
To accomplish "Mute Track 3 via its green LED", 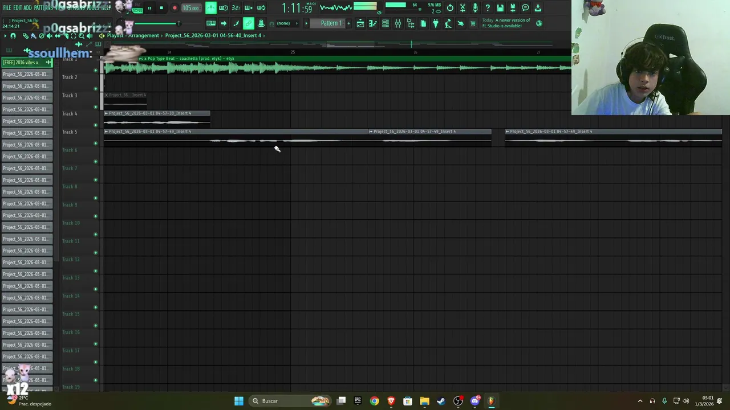I will 95,107.
